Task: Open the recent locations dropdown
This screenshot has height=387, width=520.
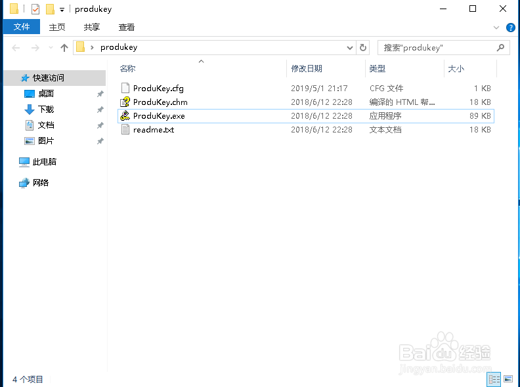Action: pyautogui.click(x=51, y=48)
